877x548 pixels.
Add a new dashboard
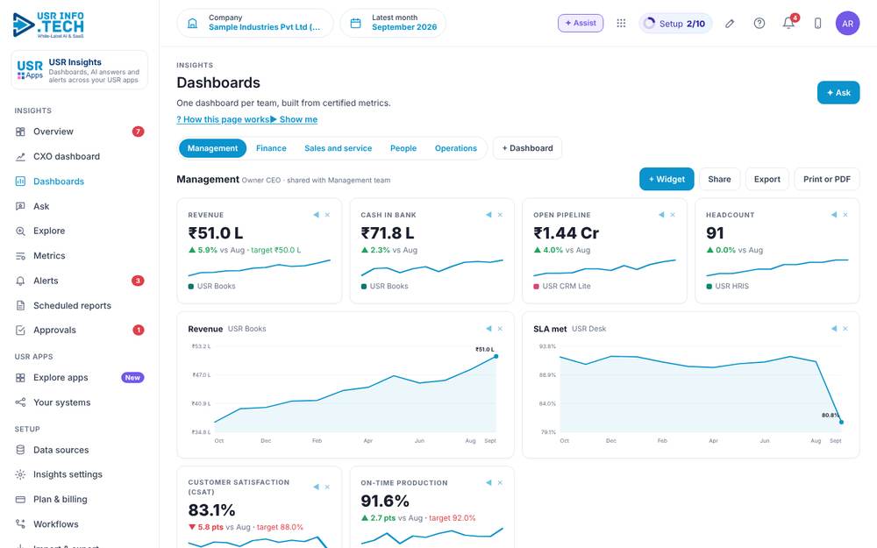point(527,148)
